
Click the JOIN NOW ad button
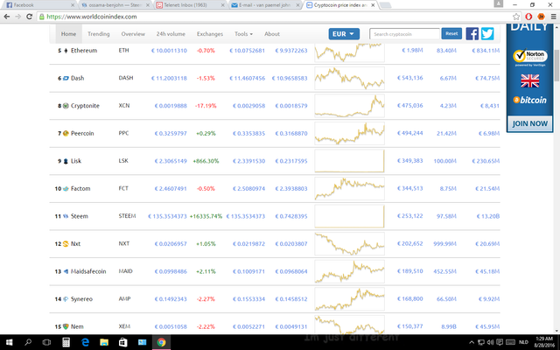point(530,123)
